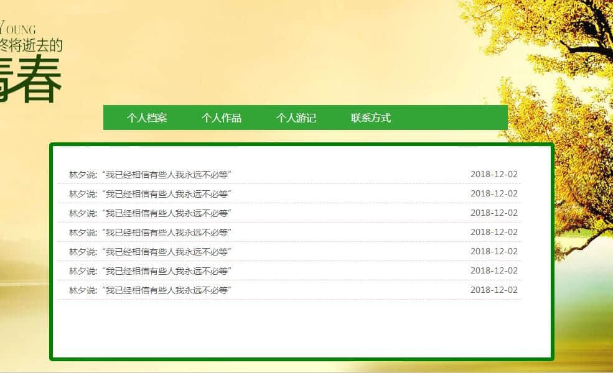Open the first 林夕说 article title
This screenshot has width=613, height=373.
(x=150, y=175)
